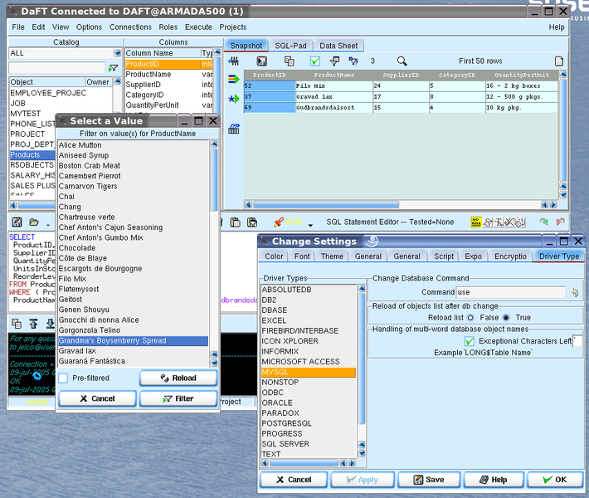Click OK in Change Settings
Image resolution: width=589 pixels, height=498 pixels.
coord(555,480)
